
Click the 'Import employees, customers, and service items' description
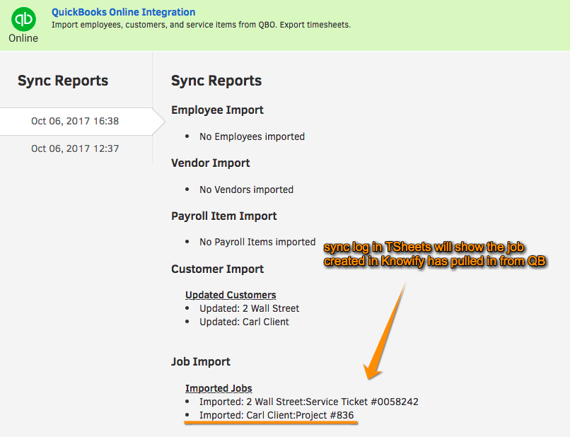(201, 25)
